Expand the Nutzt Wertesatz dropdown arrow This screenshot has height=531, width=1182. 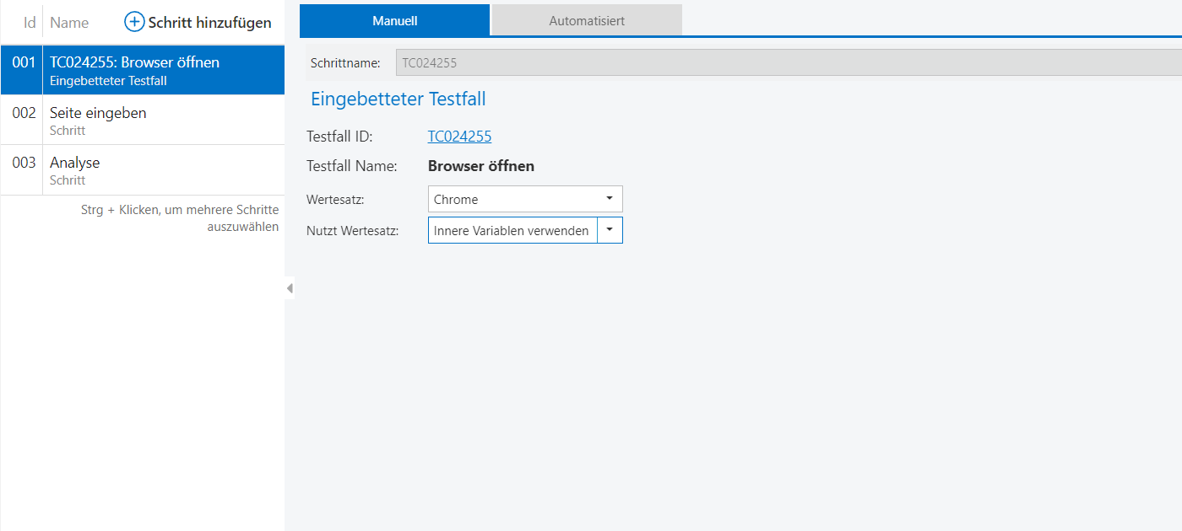click(610, 231)
